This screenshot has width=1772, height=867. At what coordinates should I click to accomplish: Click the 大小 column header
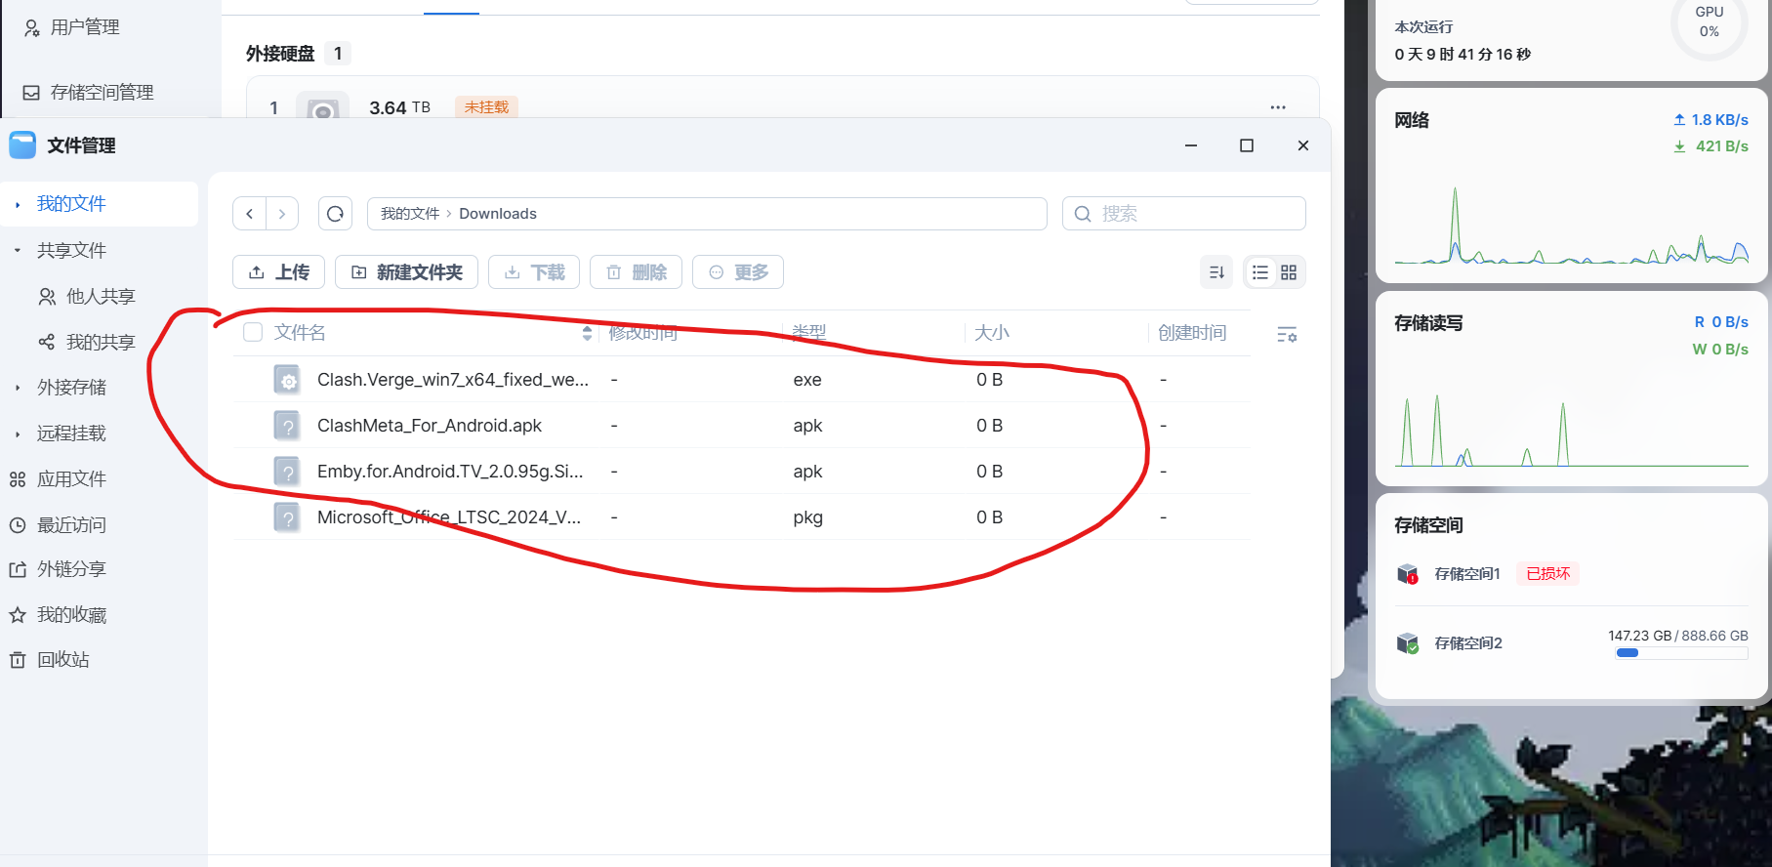(992, 333)
